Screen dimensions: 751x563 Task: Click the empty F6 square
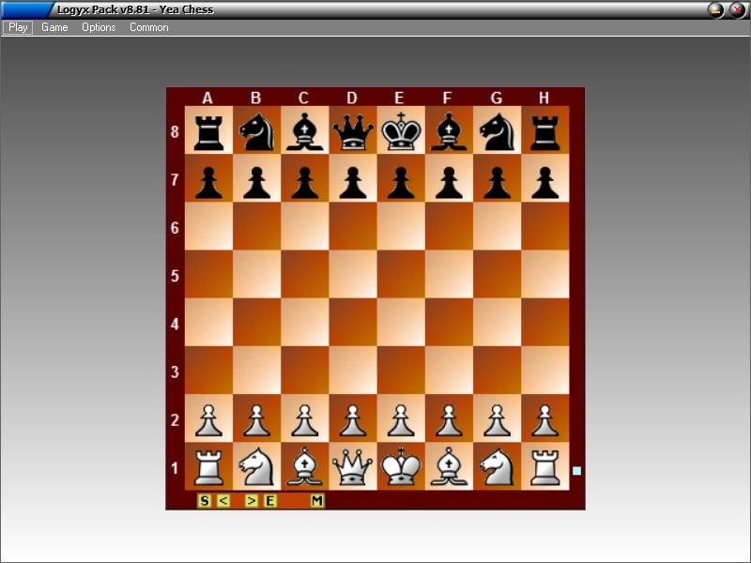(x=450, y=226)
